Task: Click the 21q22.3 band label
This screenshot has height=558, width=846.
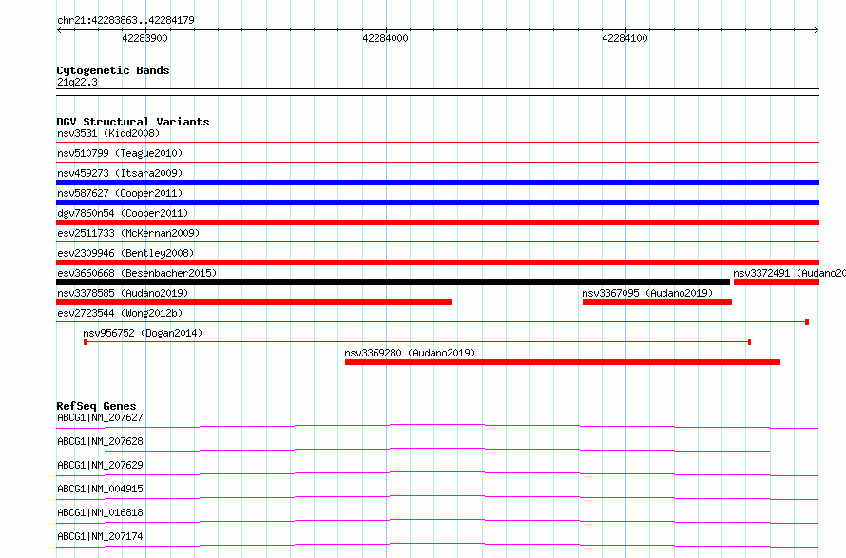Action: pyautogui.click(x=77, y=82)
